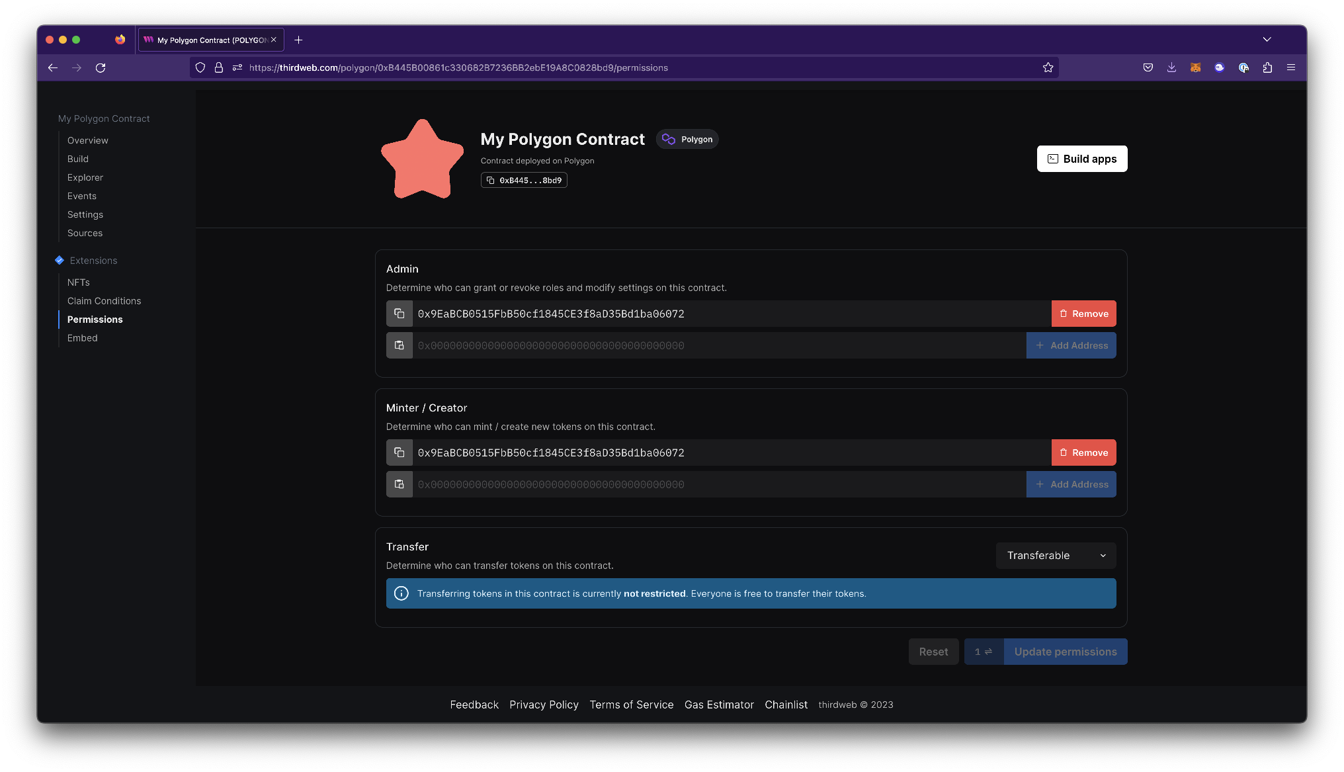Click the ghost-shaped browser extension icon

1220,67
